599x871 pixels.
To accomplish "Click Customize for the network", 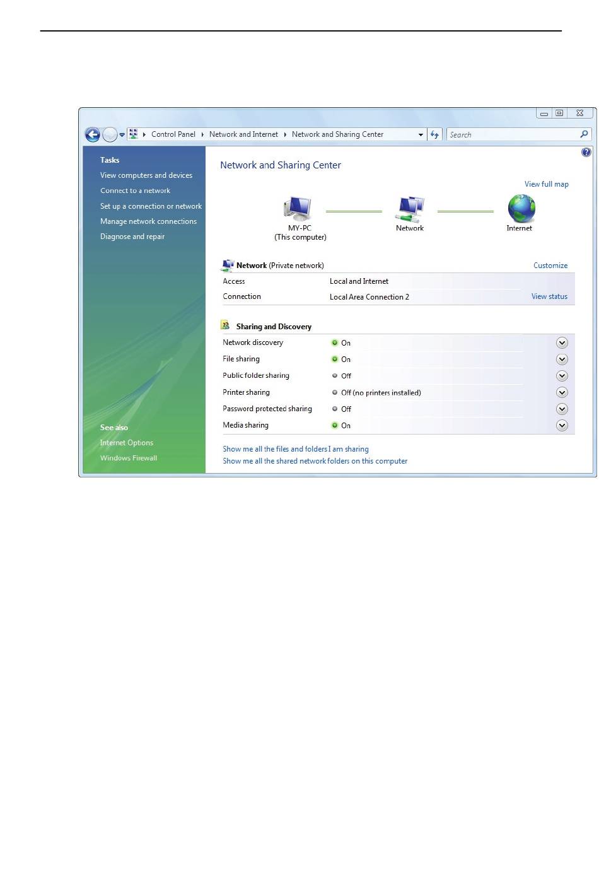I will [x=550, y=266].
